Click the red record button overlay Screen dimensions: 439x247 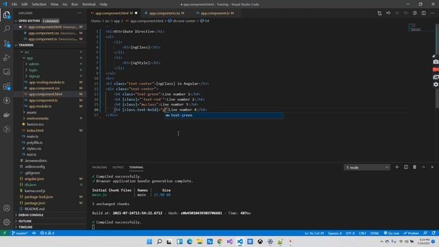pyautogui.click(x=436, y=69)
